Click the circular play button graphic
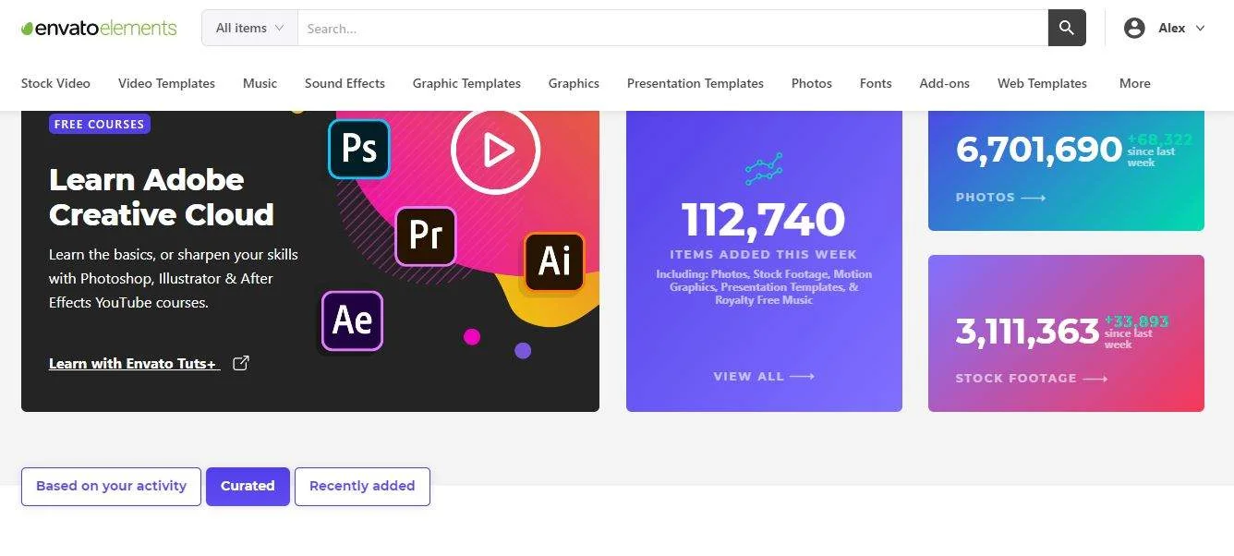The image size is (1234, 556). pyautogui.click(x=495, y=150)
